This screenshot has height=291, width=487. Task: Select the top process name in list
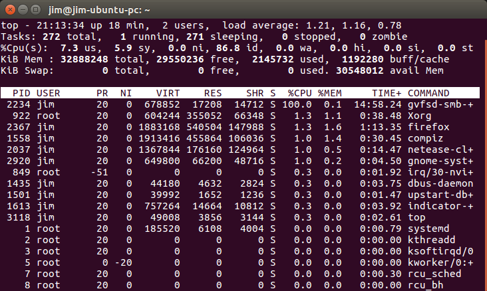click(x=416, y=217)
